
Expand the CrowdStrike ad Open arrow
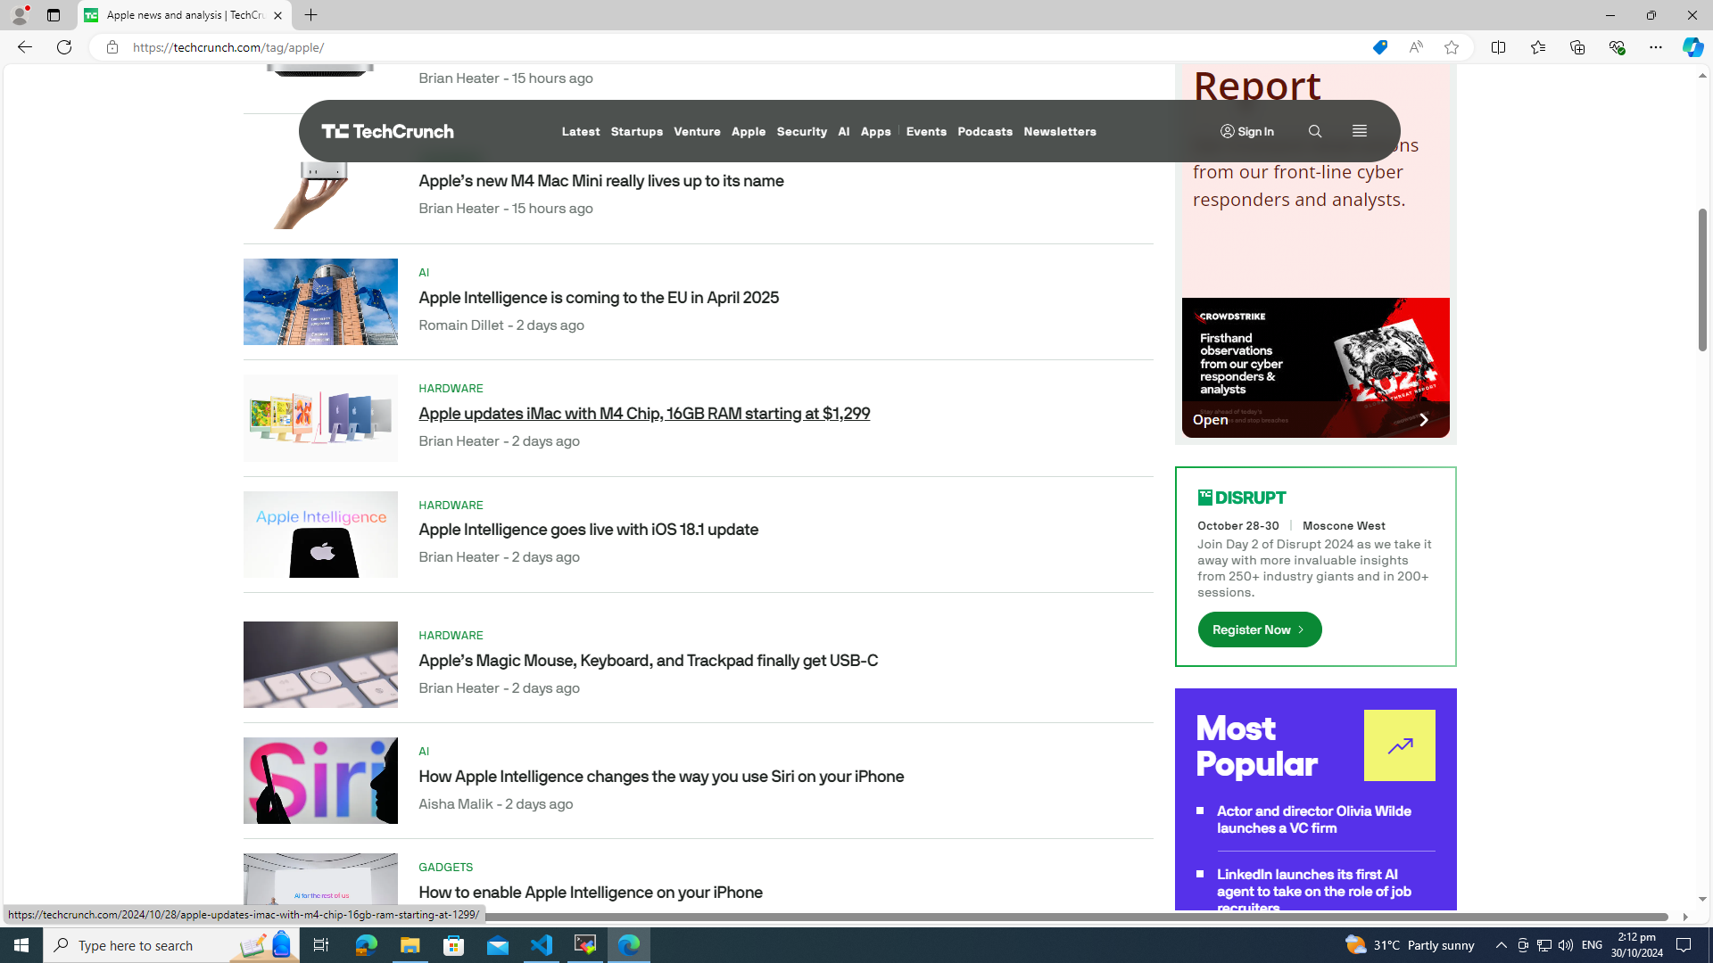1422,419
